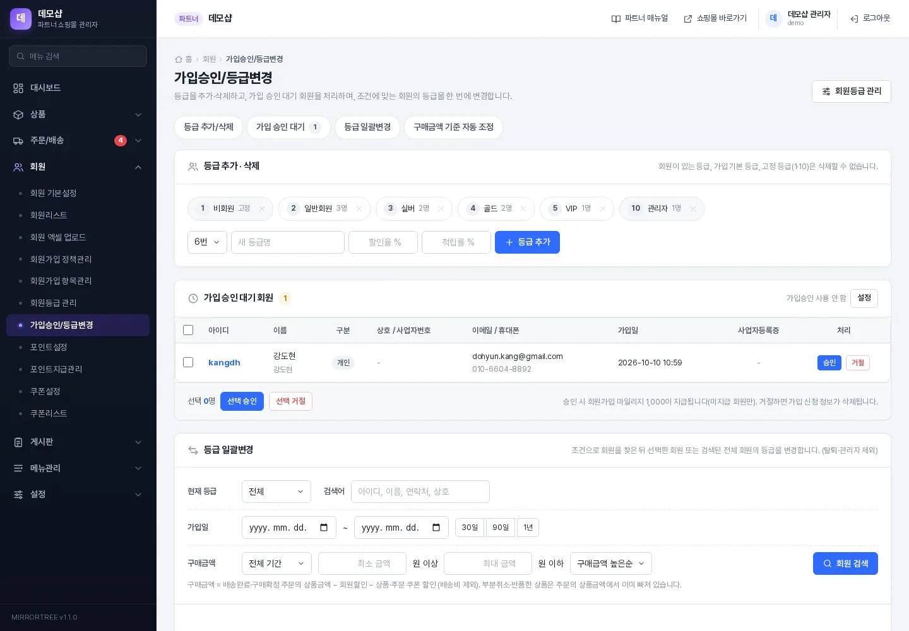Click the home icon in breadcrumb
Image resolution: width=909 pixels, height=631 pixels.
(179, 59)
